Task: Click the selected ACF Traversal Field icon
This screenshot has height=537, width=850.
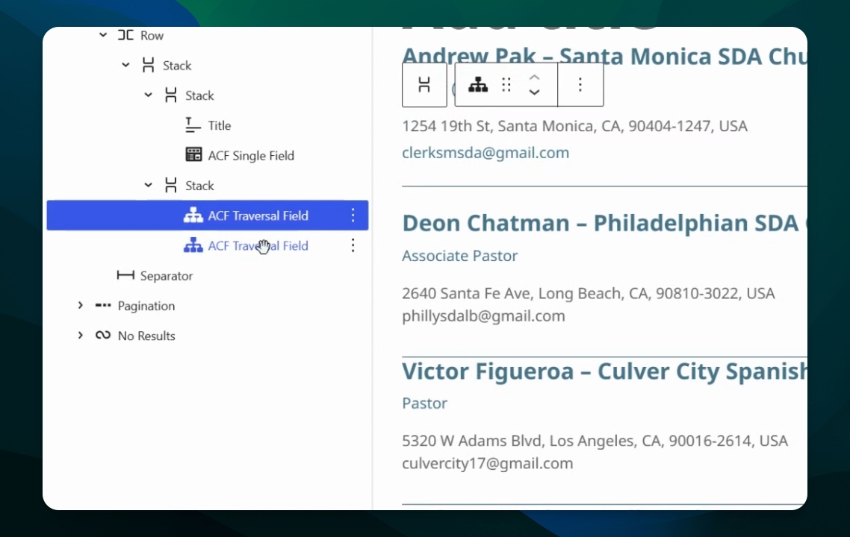Action: pyautogui.click(x=193, y=216)
